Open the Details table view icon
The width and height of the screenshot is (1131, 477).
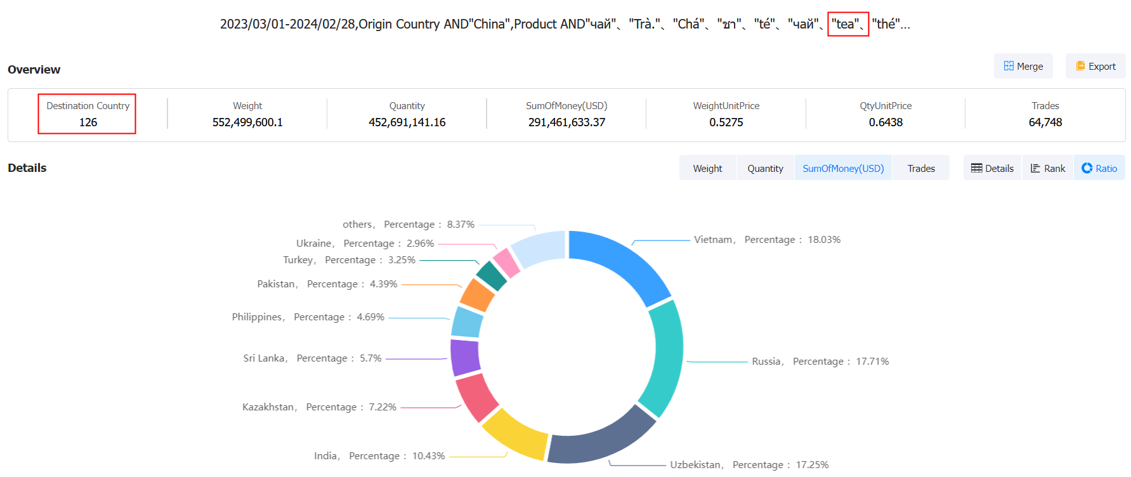tap(977, 168)
